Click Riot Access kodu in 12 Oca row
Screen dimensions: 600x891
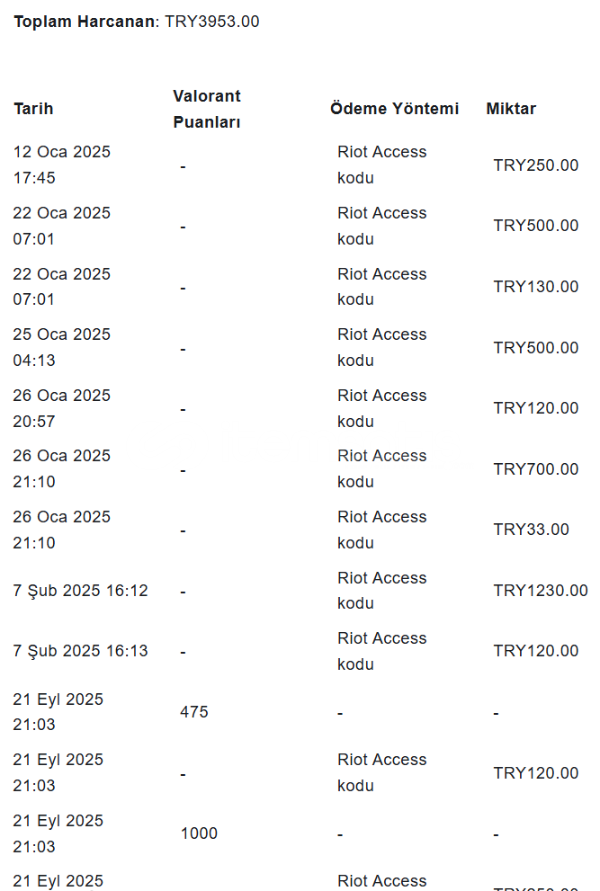tap(381, 165)
